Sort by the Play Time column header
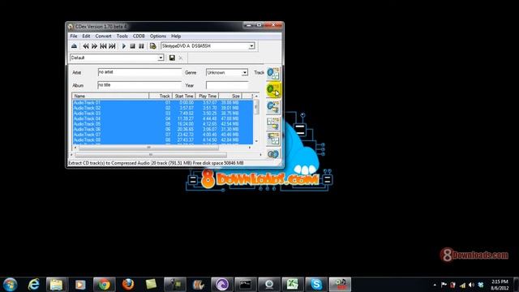This screenshot has height=292, width=519. [x=207, y=96]
